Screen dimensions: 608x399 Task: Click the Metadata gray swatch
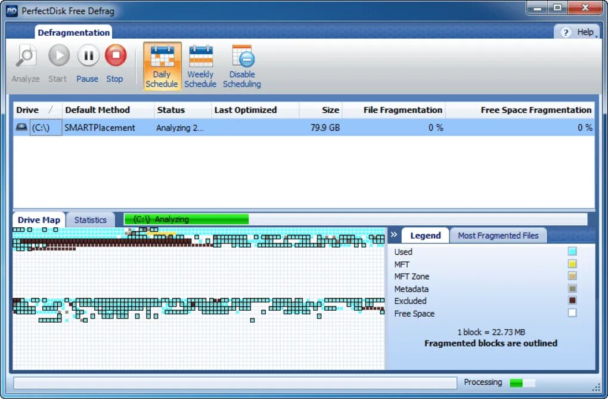(572, 289)
